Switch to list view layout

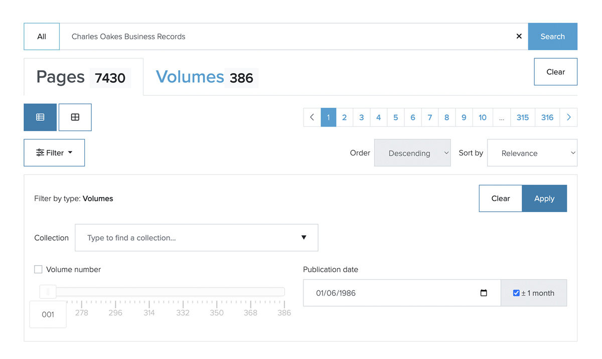tap(40, 117)
